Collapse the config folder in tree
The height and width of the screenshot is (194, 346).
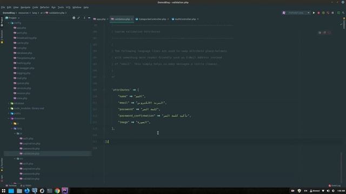9,23
